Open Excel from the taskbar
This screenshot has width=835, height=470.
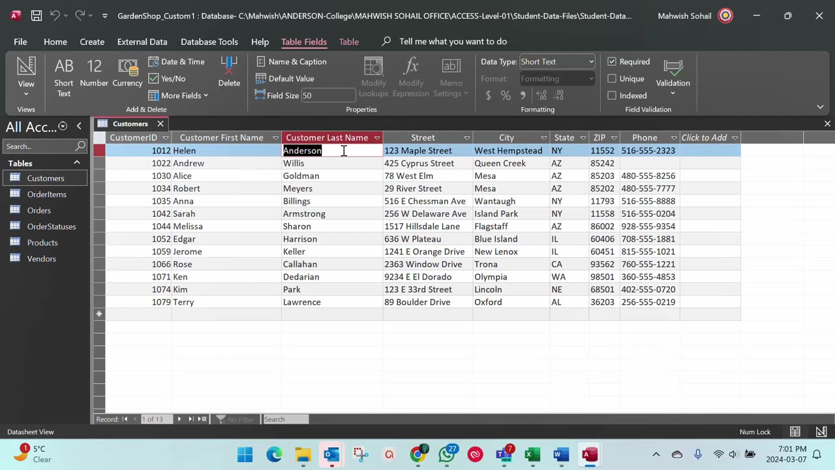533,454
